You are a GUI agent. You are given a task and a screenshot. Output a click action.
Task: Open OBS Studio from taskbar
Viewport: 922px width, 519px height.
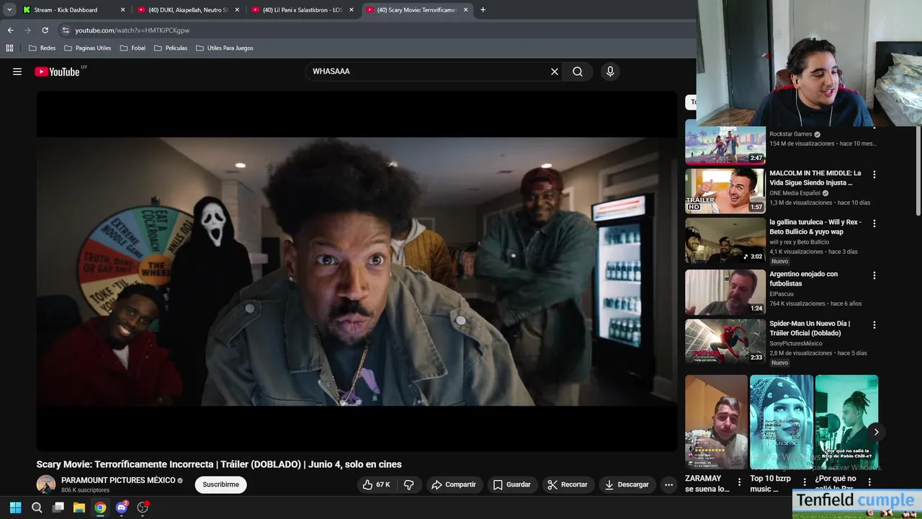pos(143,507)
